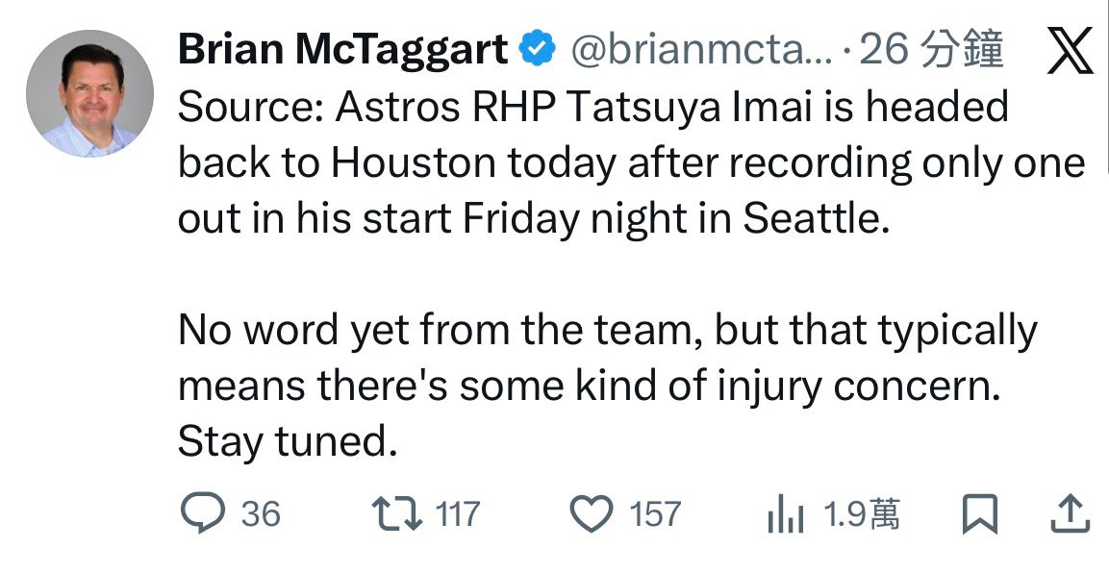
Task: Click the blue verified badge
Action: [x=537, y=50]
